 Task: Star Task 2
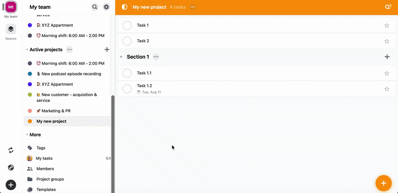pyautogui.click(x=387, y=41)
